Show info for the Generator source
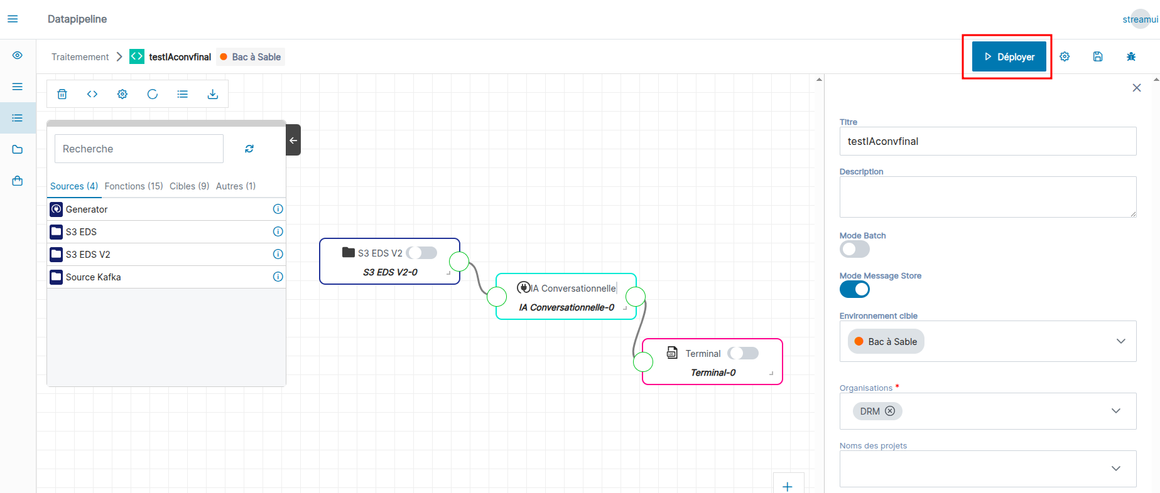This screenshot has height=493, width=1160. [278, 209]
